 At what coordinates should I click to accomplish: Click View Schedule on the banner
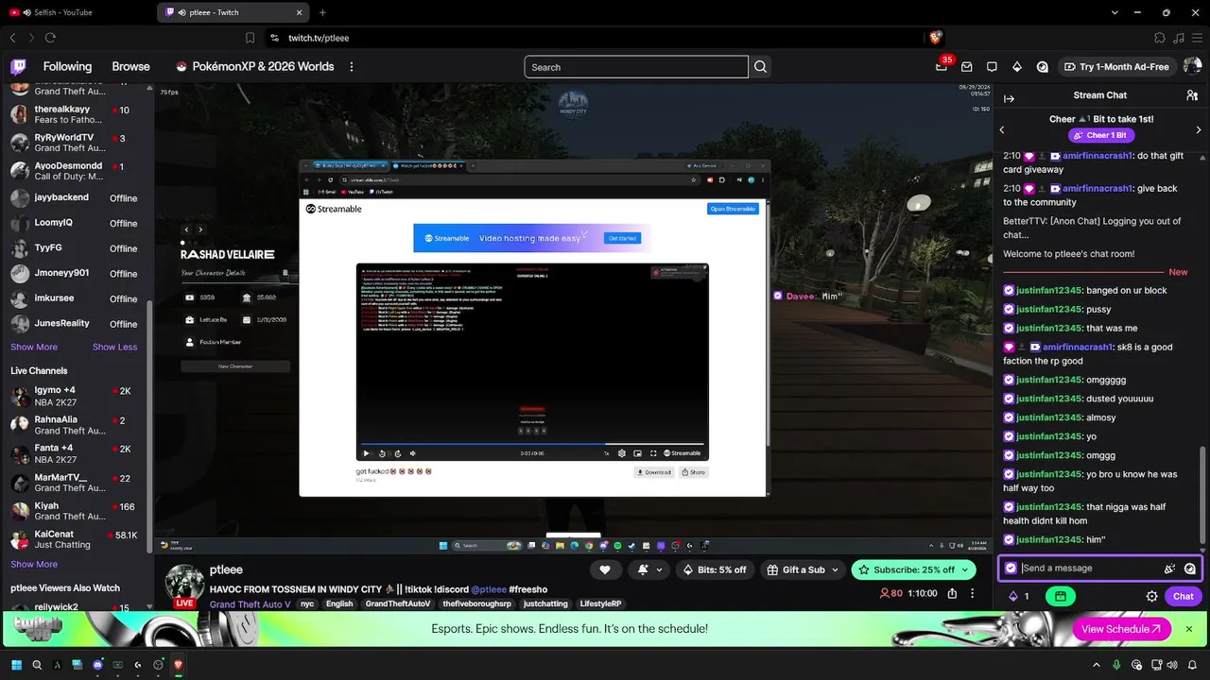(1122, 629)
